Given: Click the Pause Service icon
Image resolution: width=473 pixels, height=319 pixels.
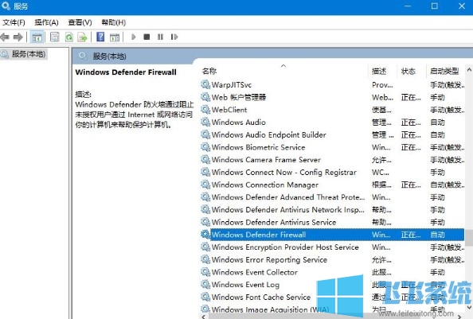Looking at the screenshot, I should pyautogui.click(x=160, y=37).
